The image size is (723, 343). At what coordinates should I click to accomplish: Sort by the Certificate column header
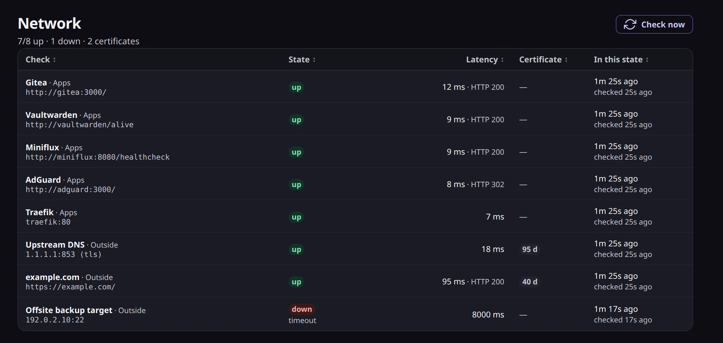pyautogui.click(x=543, y=60)
